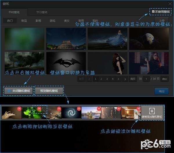The image size is (174, 153).
Task: Toggle the 不使用壁纸 checkbox
Action: (x=153, y=12)
